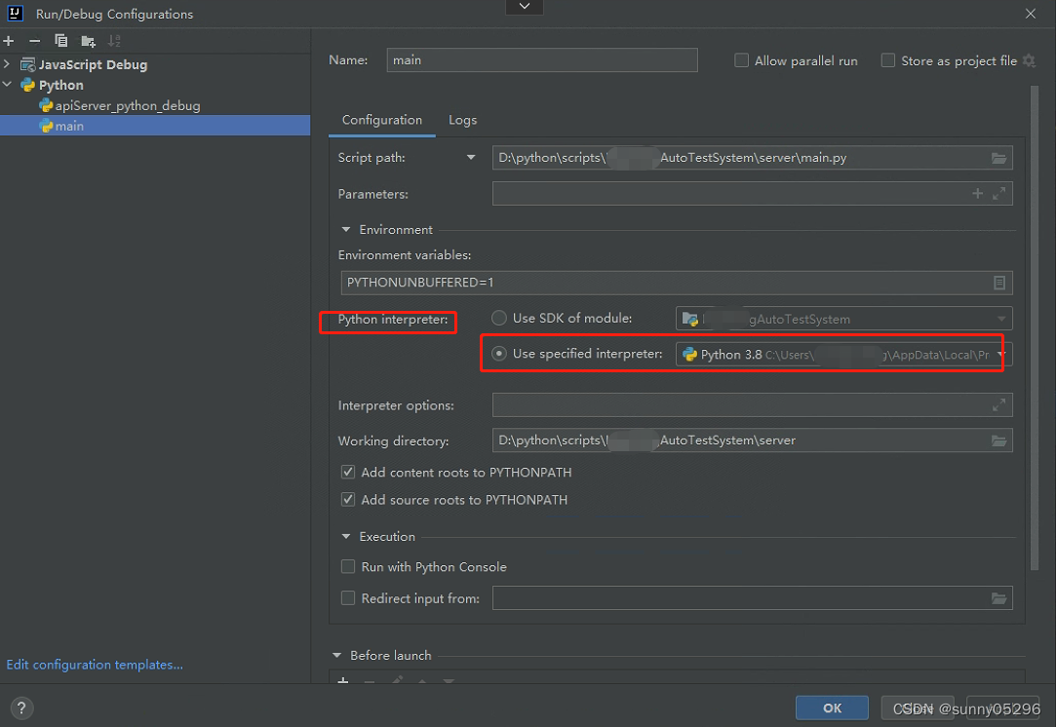Collapse the Environment section
The width and height of the screenshot is (1056, 727).
[347, 229]
